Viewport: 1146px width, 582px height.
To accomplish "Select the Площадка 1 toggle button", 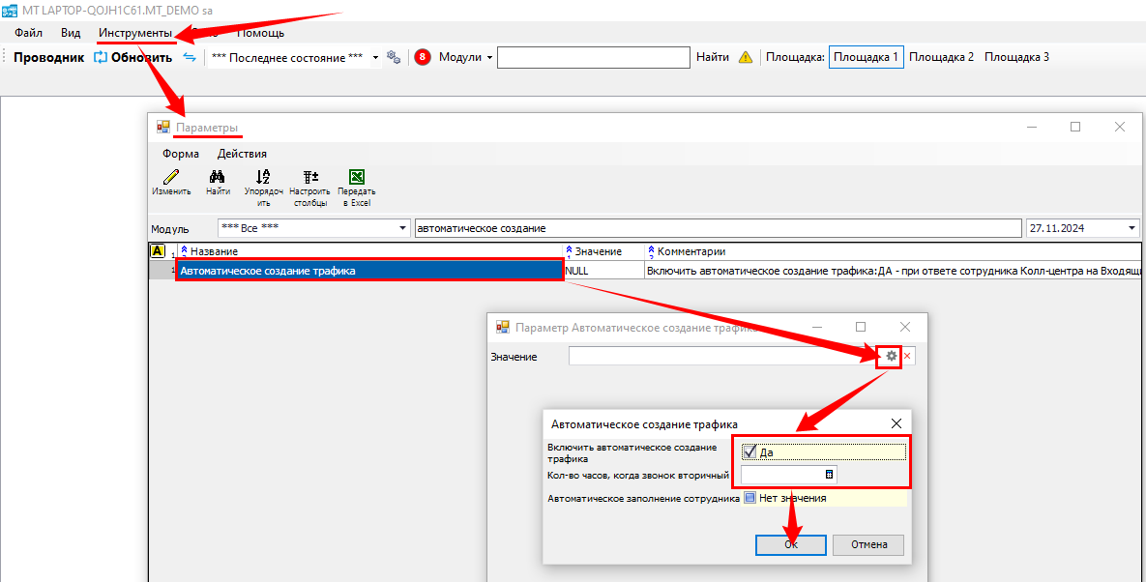I will pyautogui.click(x=866, y=57).
